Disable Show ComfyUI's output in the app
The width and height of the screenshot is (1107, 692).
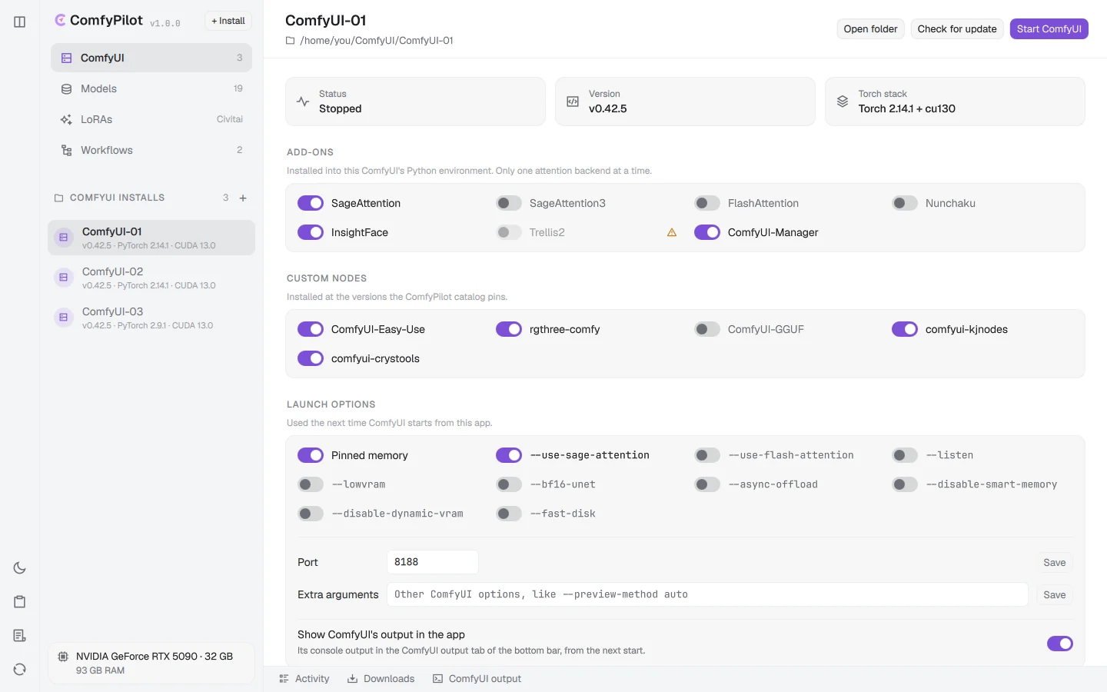pyautogui.click(x=1060, y=644)
